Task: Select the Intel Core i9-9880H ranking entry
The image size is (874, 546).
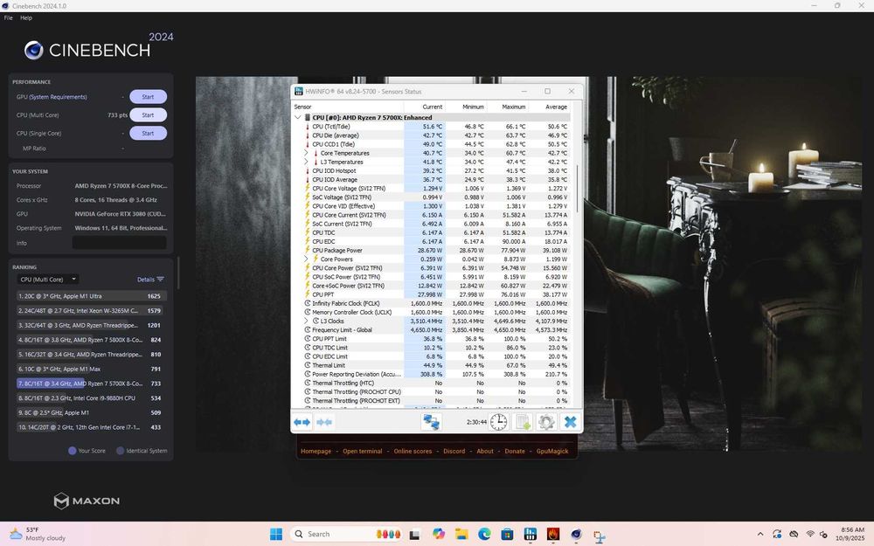Action: [91, 398]
